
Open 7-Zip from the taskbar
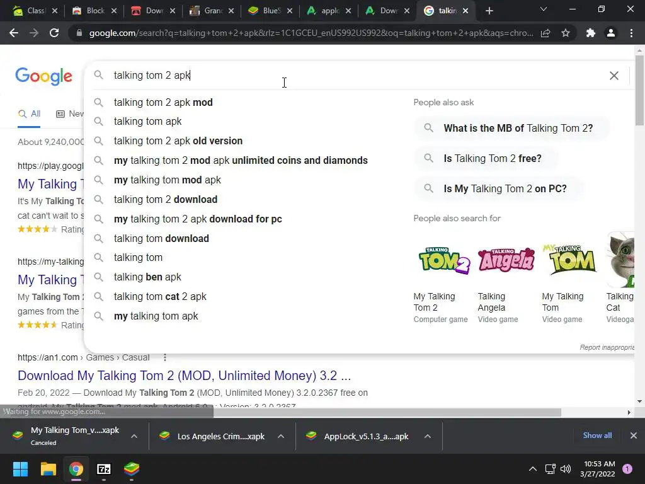click(x=104, y=469)
